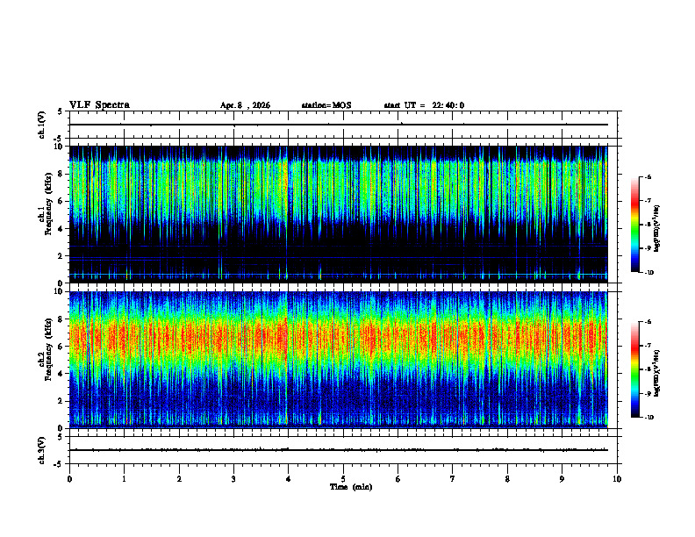
Task: Click the ch.1 spectrogram panel
Action: tap(338, 214)
